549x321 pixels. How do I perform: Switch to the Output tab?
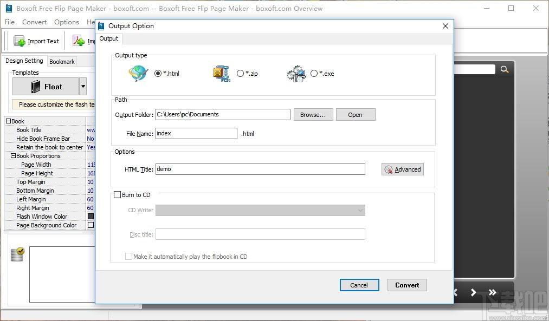tap(108, 38)
